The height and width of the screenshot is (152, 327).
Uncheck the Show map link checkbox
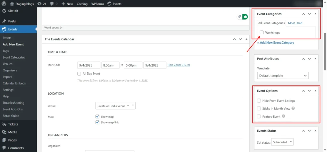coord(97,122)
